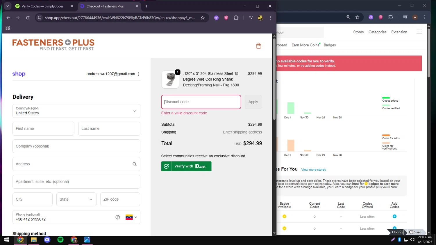This screenshot has height=245, width=436.
Task: Click the address search magnifier icon
Action: click(x=135, y=164)
